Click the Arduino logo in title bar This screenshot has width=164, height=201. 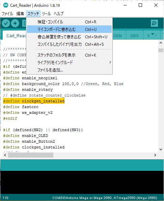6,5
